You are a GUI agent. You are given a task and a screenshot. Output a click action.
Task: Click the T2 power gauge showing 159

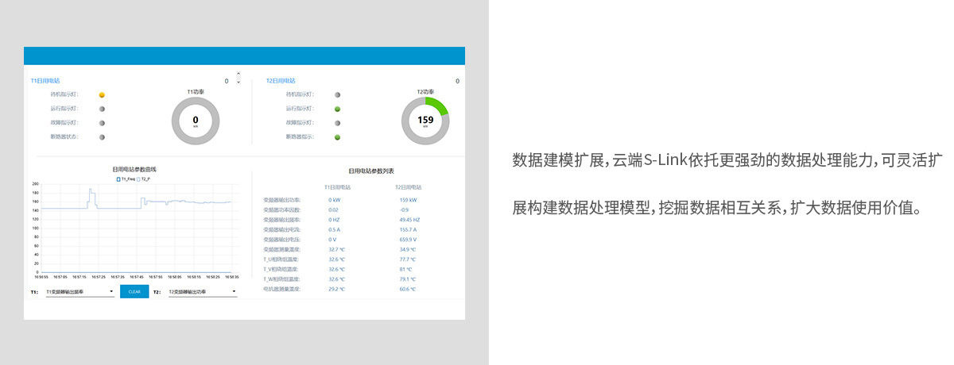425,121
